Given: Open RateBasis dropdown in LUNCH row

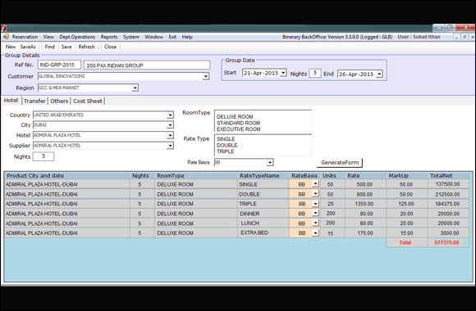Looking at the screenshot, I should (315, 223).
